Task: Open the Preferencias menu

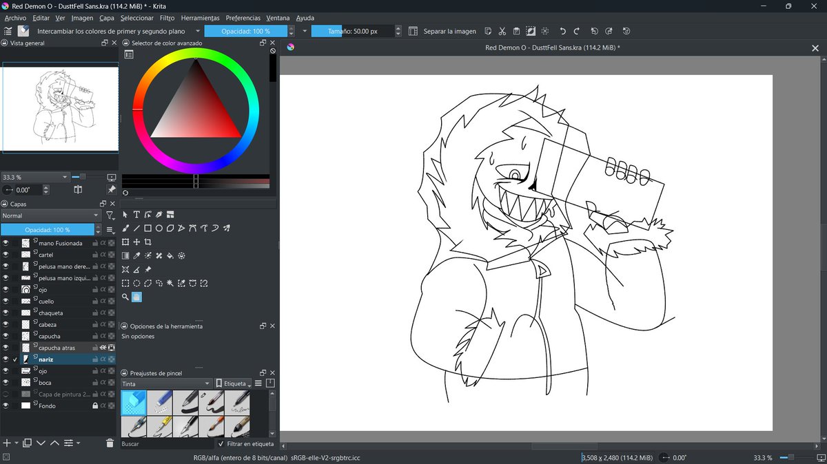Action: click(243, 18)
